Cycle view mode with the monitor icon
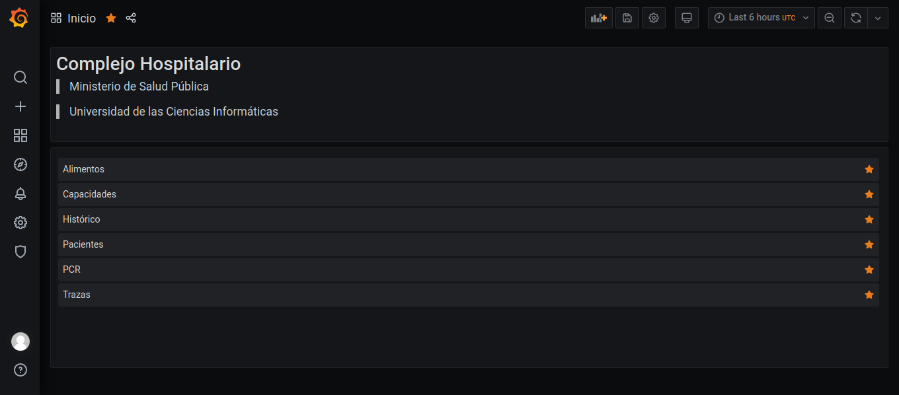Screen dimensions: 899x395 (x=687, y=18)
